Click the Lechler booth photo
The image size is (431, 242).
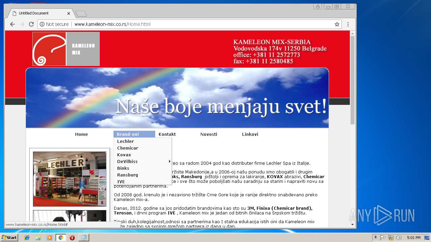[x=70, y=179]
